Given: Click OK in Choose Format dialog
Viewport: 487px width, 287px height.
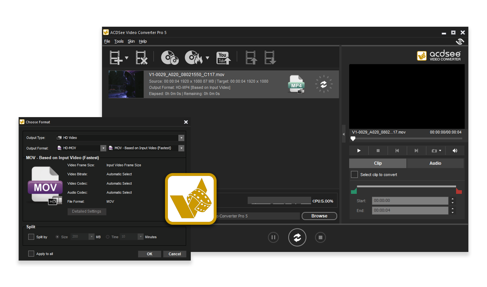Looking at the screenshot, I should [150, 254].
